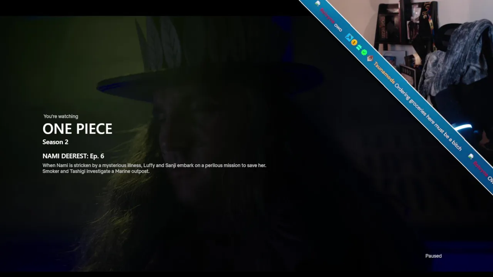The width and height of the screenshot is (493, 277).
Task: Click the 'You're watching' label
Action: coord(61,116)
